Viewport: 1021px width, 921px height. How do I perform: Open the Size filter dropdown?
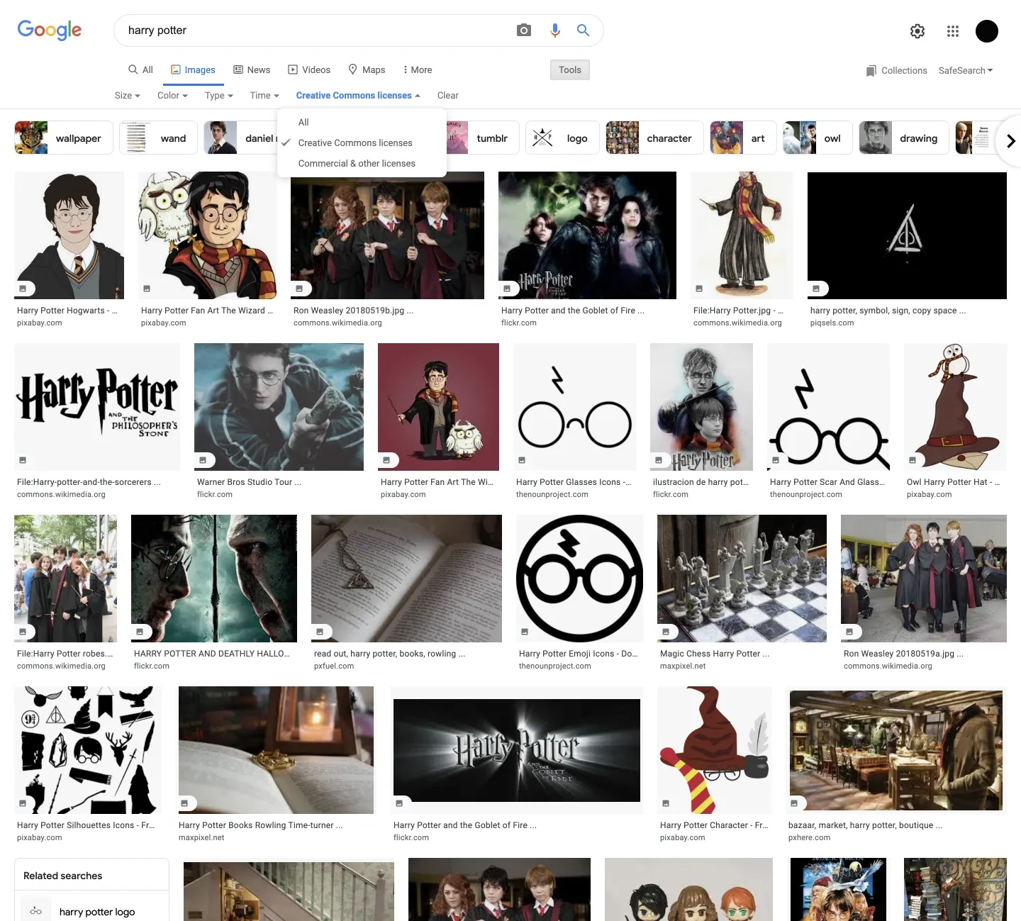click(x=128, y=95)
